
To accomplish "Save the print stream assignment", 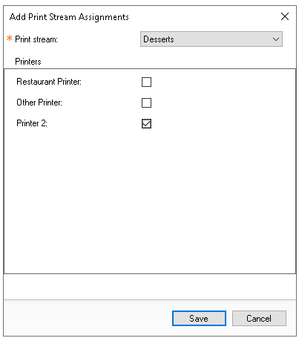I will click(199, 318).
